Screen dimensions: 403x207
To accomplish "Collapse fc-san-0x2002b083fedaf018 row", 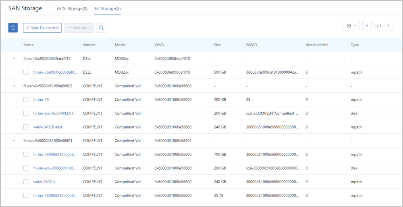I will tap(14, 58).
